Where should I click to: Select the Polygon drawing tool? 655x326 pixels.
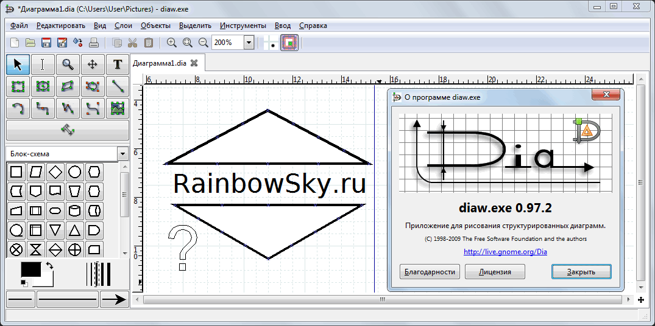[x=68, y=86]
